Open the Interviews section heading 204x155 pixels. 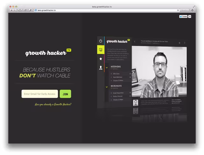point(116,67)
